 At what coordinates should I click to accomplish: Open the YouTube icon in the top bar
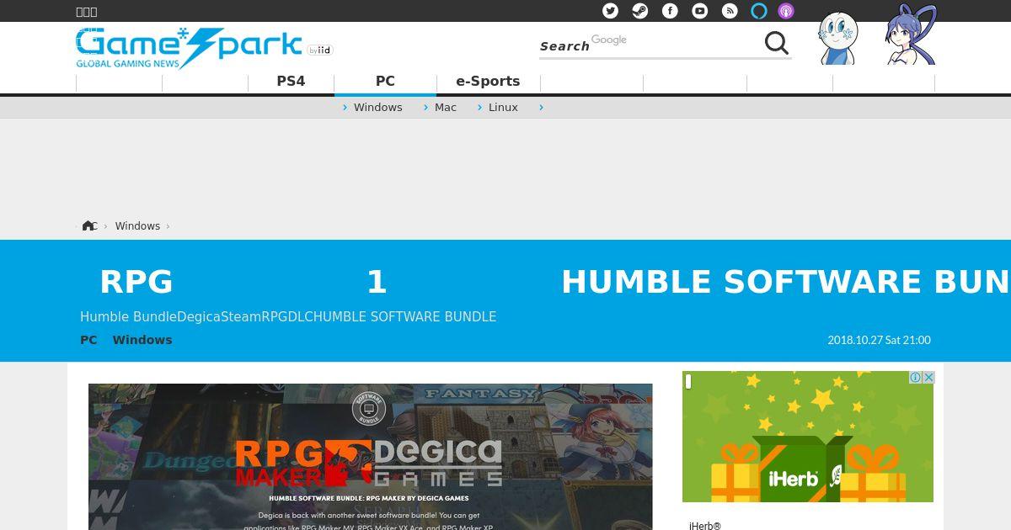(700, 11)
